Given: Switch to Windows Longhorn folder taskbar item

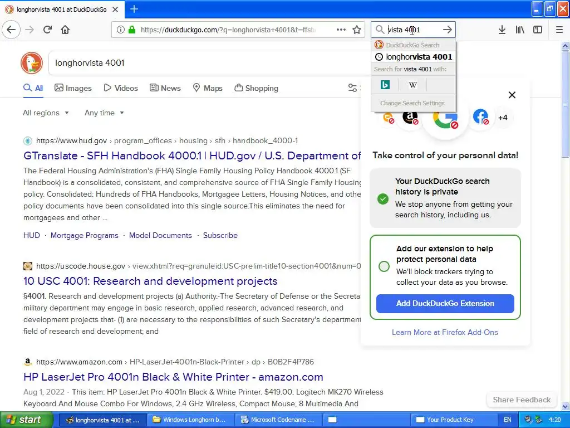Looking at the screenshot, I should pyautogui.click(x=190, y=420).
